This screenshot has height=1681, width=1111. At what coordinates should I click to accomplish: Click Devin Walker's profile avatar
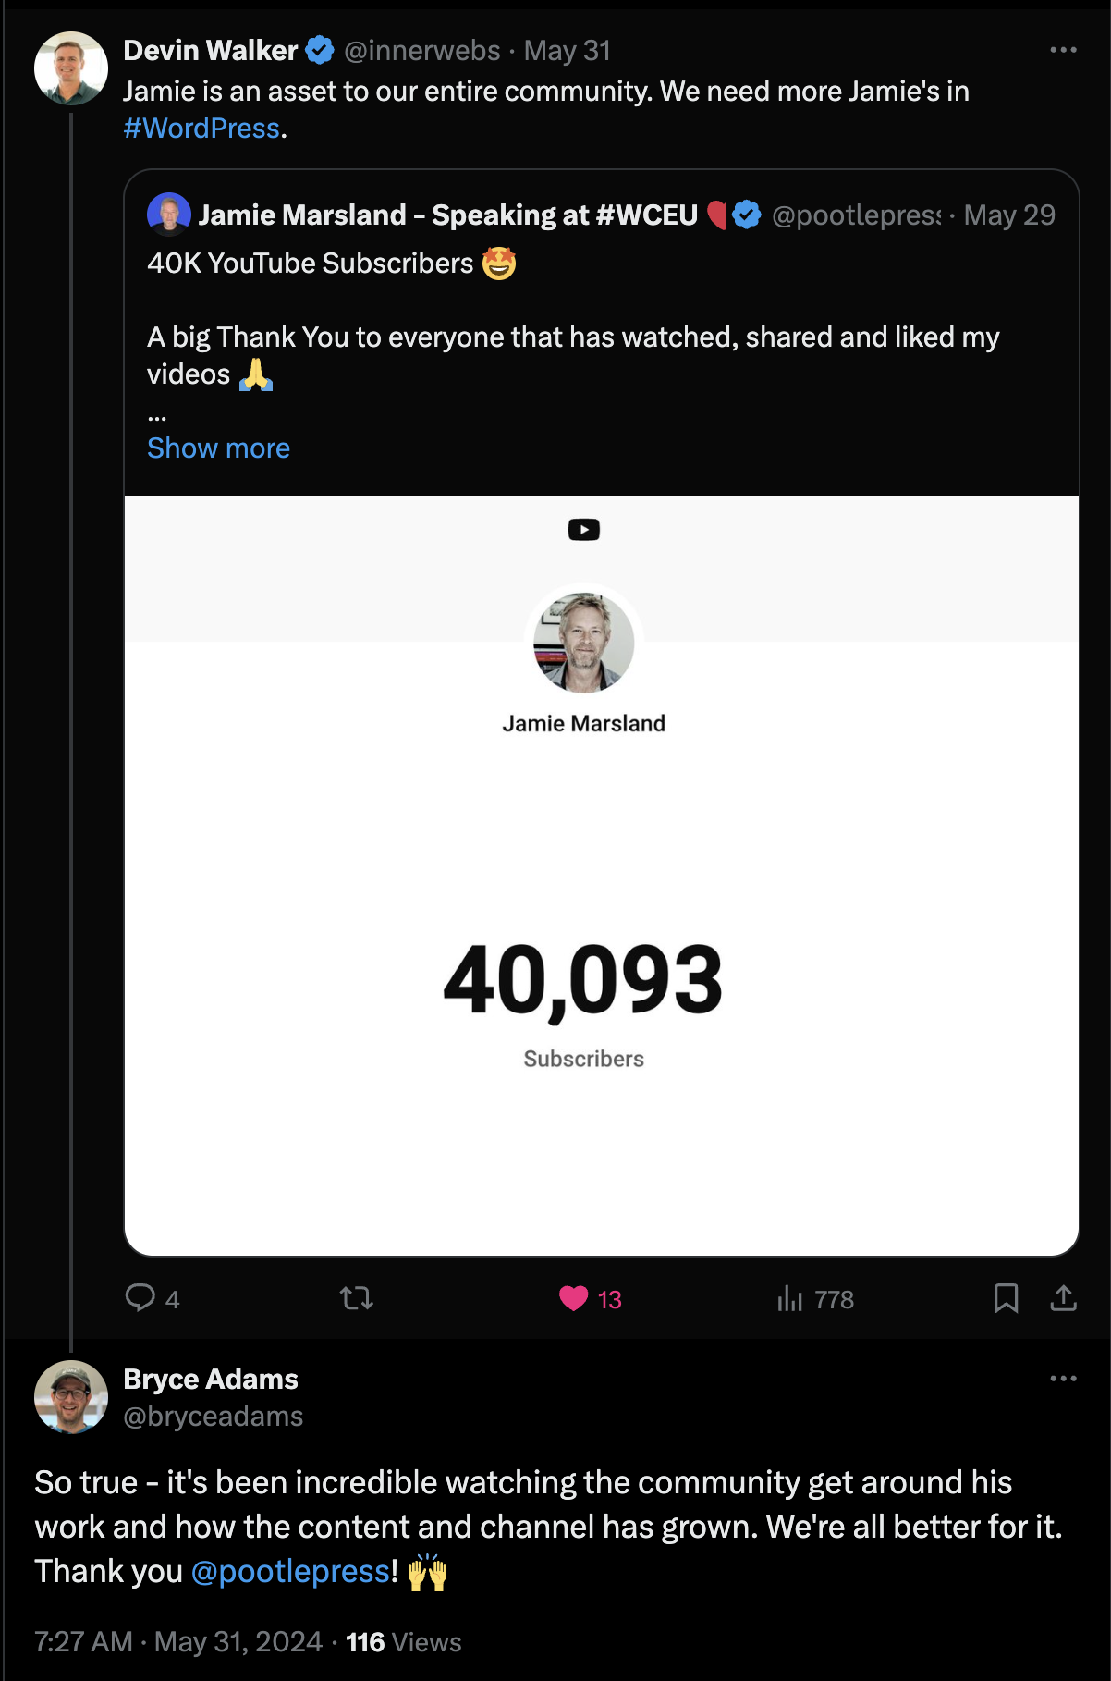click(x=71, y=68)
